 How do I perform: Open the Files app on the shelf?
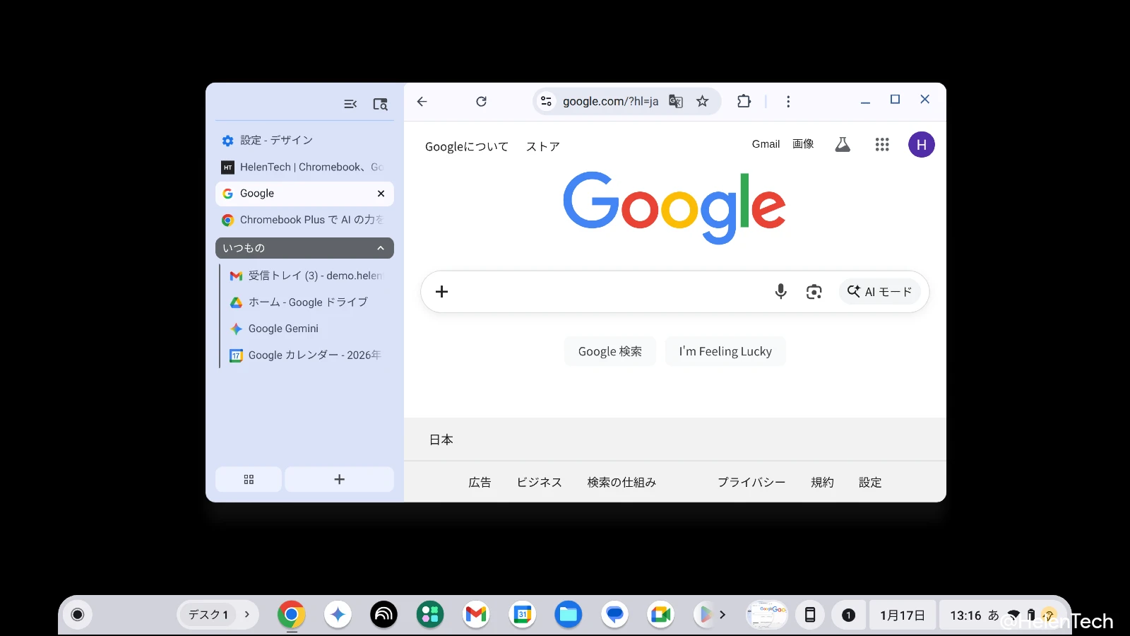pyautogui.click(x=569, y=614)
